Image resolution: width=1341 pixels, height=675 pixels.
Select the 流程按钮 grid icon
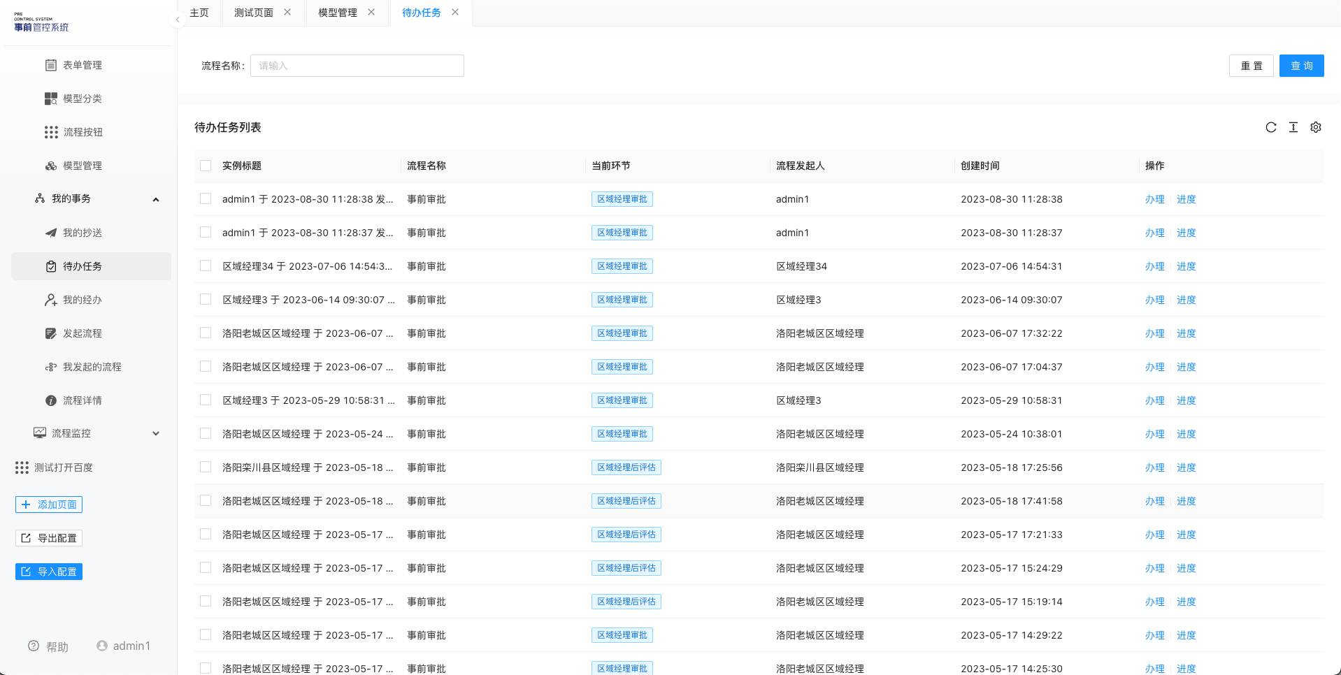(51, 132)
